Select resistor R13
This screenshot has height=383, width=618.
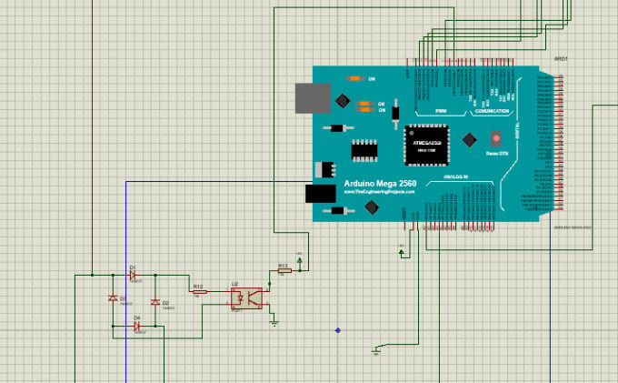tap(284, 270)
